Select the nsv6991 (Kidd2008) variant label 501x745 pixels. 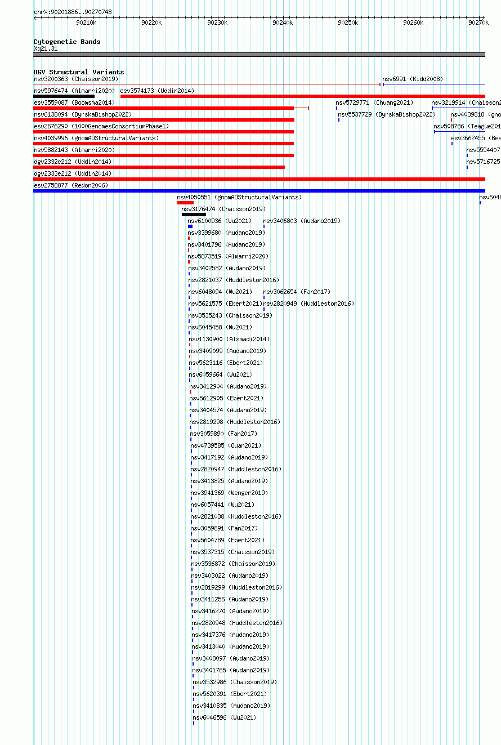coord(413,79)
